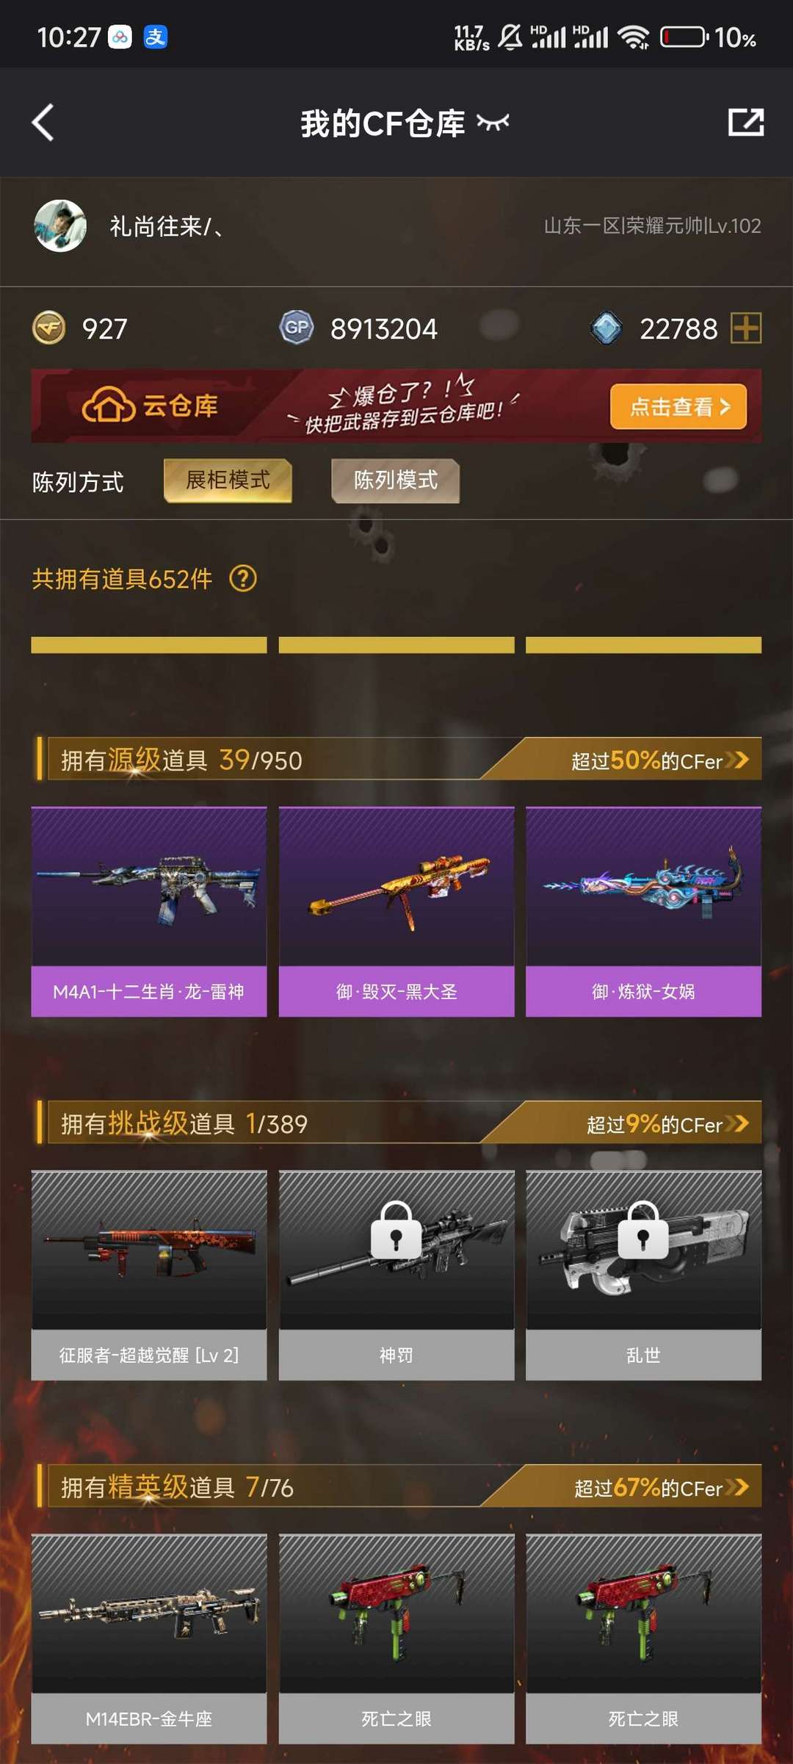Screen dimensions: 793x1764
Task: Tap the GP currency icon
Action: (x=297, y=328)
